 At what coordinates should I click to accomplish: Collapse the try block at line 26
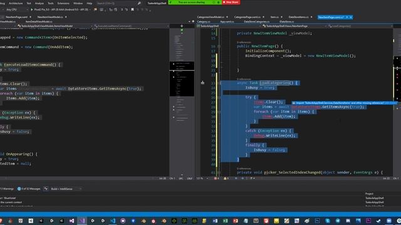(219, 97)
